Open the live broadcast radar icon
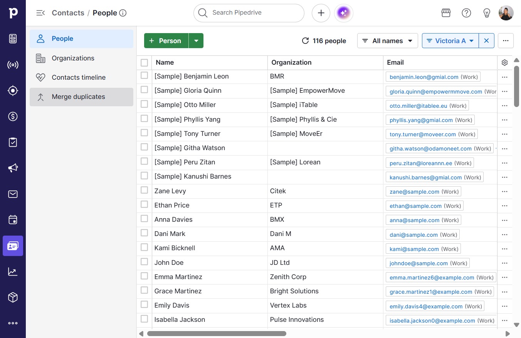The image size is (521, 338). [x=13, y=65]
